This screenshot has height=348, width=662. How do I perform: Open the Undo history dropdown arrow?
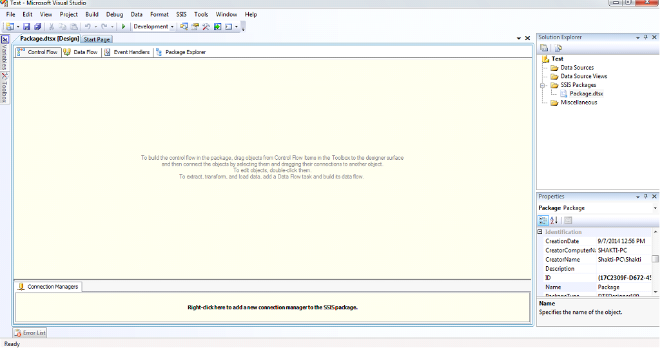click(96, 26)
